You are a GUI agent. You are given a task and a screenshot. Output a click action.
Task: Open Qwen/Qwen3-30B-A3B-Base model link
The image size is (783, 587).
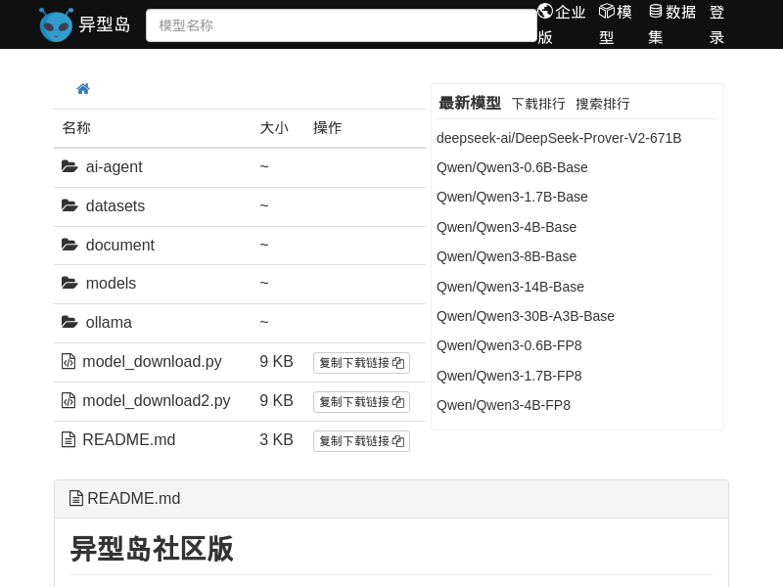click(526, 316)
